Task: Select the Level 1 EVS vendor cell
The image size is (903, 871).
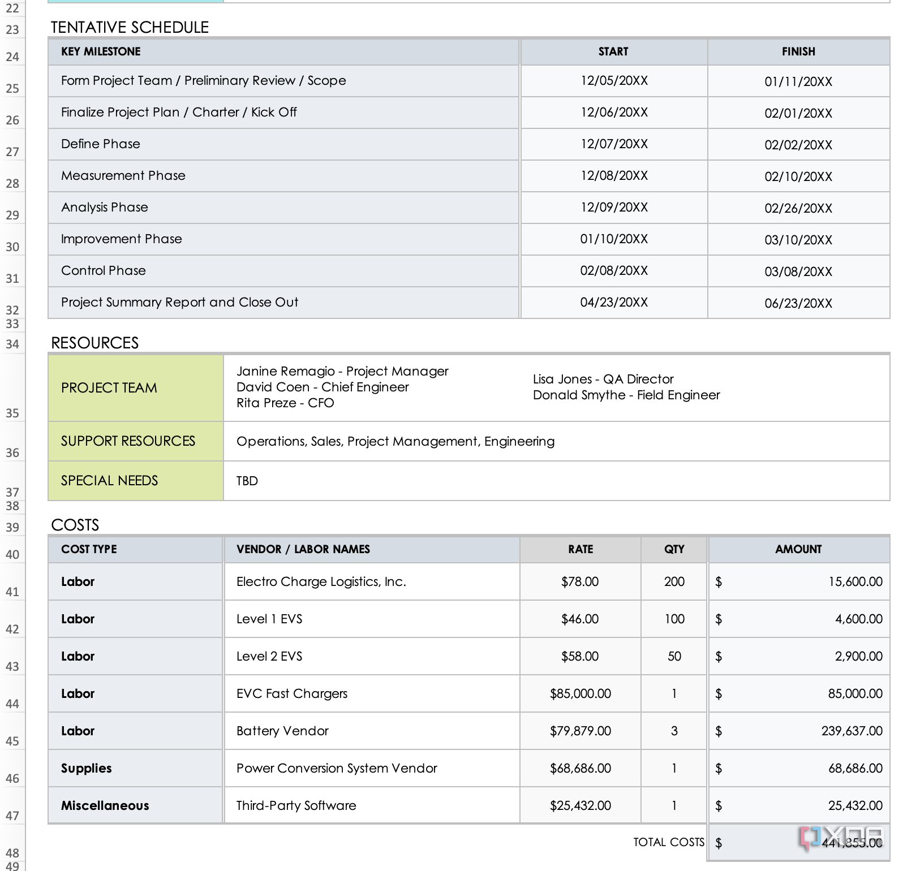Action: click(x=372, y=619)
